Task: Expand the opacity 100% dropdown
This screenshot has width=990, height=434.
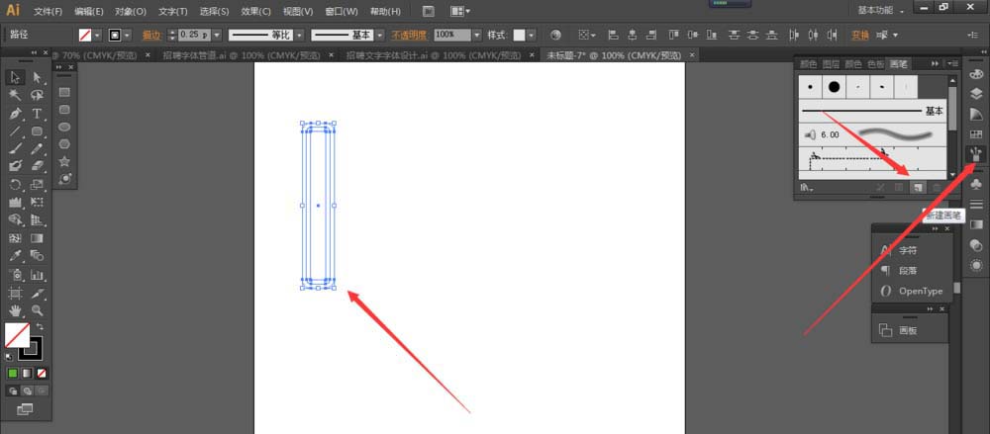Action: tap(477, 35)
